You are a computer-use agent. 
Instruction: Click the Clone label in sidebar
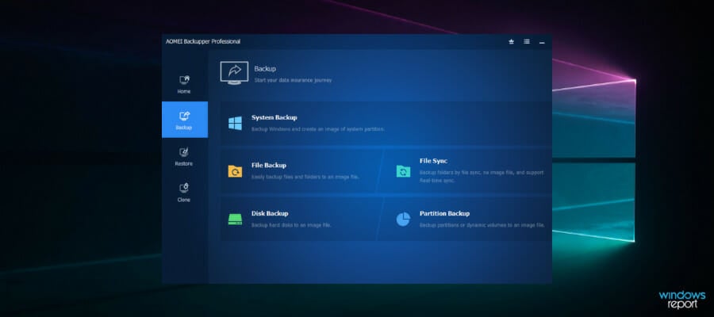coord(184,200)
